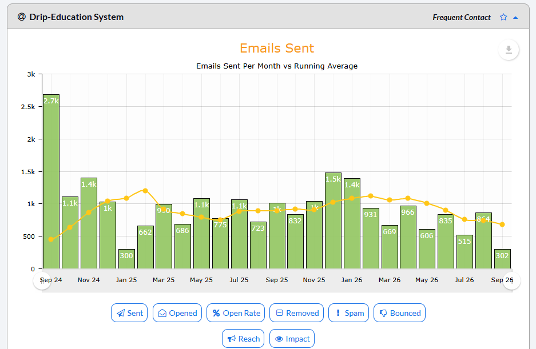Image resolution: width=536 pixels, height=349 pixels.
Task: Select the bar labeled 300
Action: [126, 259]
